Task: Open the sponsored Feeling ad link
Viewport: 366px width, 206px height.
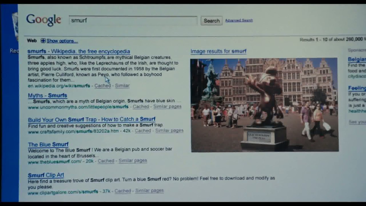Action: [357, 88]
